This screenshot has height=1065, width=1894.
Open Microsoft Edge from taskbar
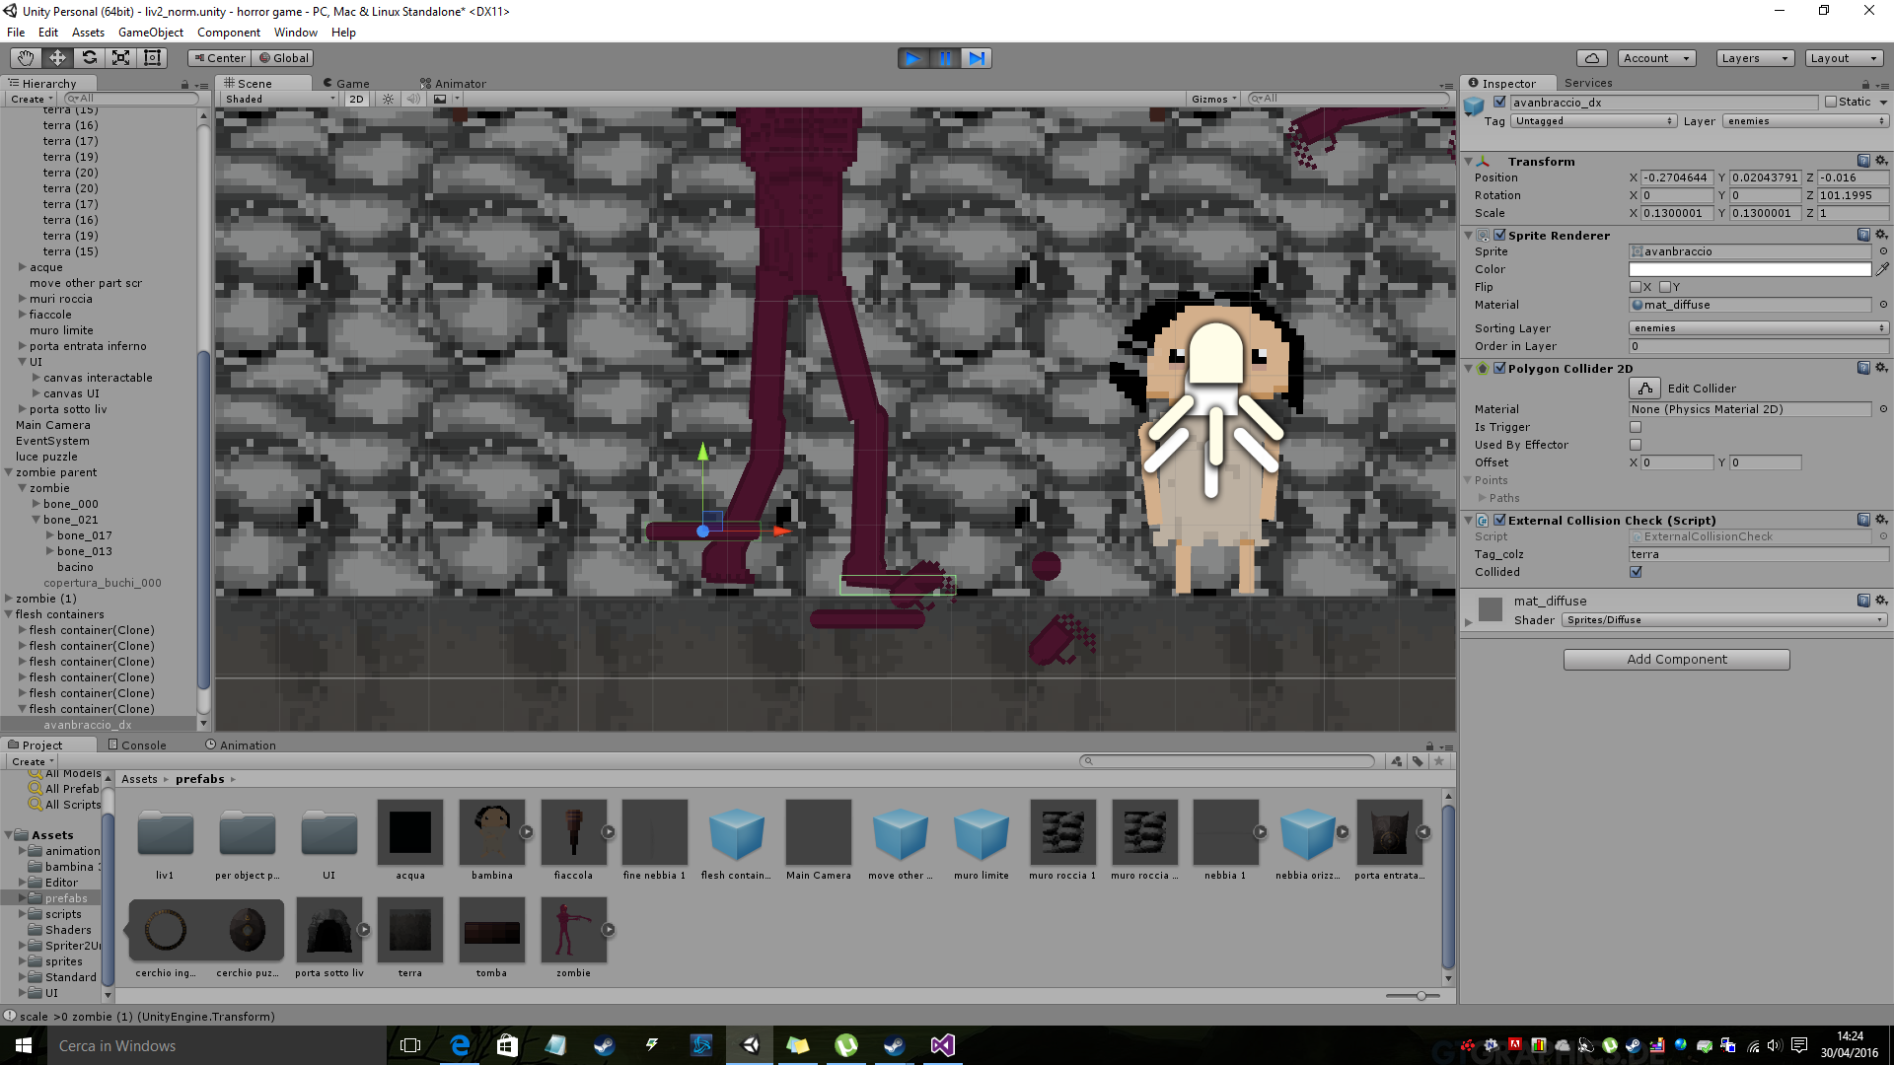tap(460, 1045)
